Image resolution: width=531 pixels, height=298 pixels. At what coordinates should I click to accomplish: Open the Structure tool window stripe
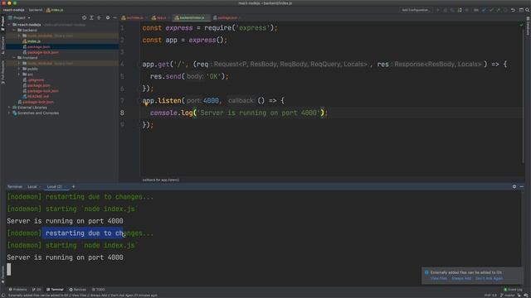click(3, 46)
